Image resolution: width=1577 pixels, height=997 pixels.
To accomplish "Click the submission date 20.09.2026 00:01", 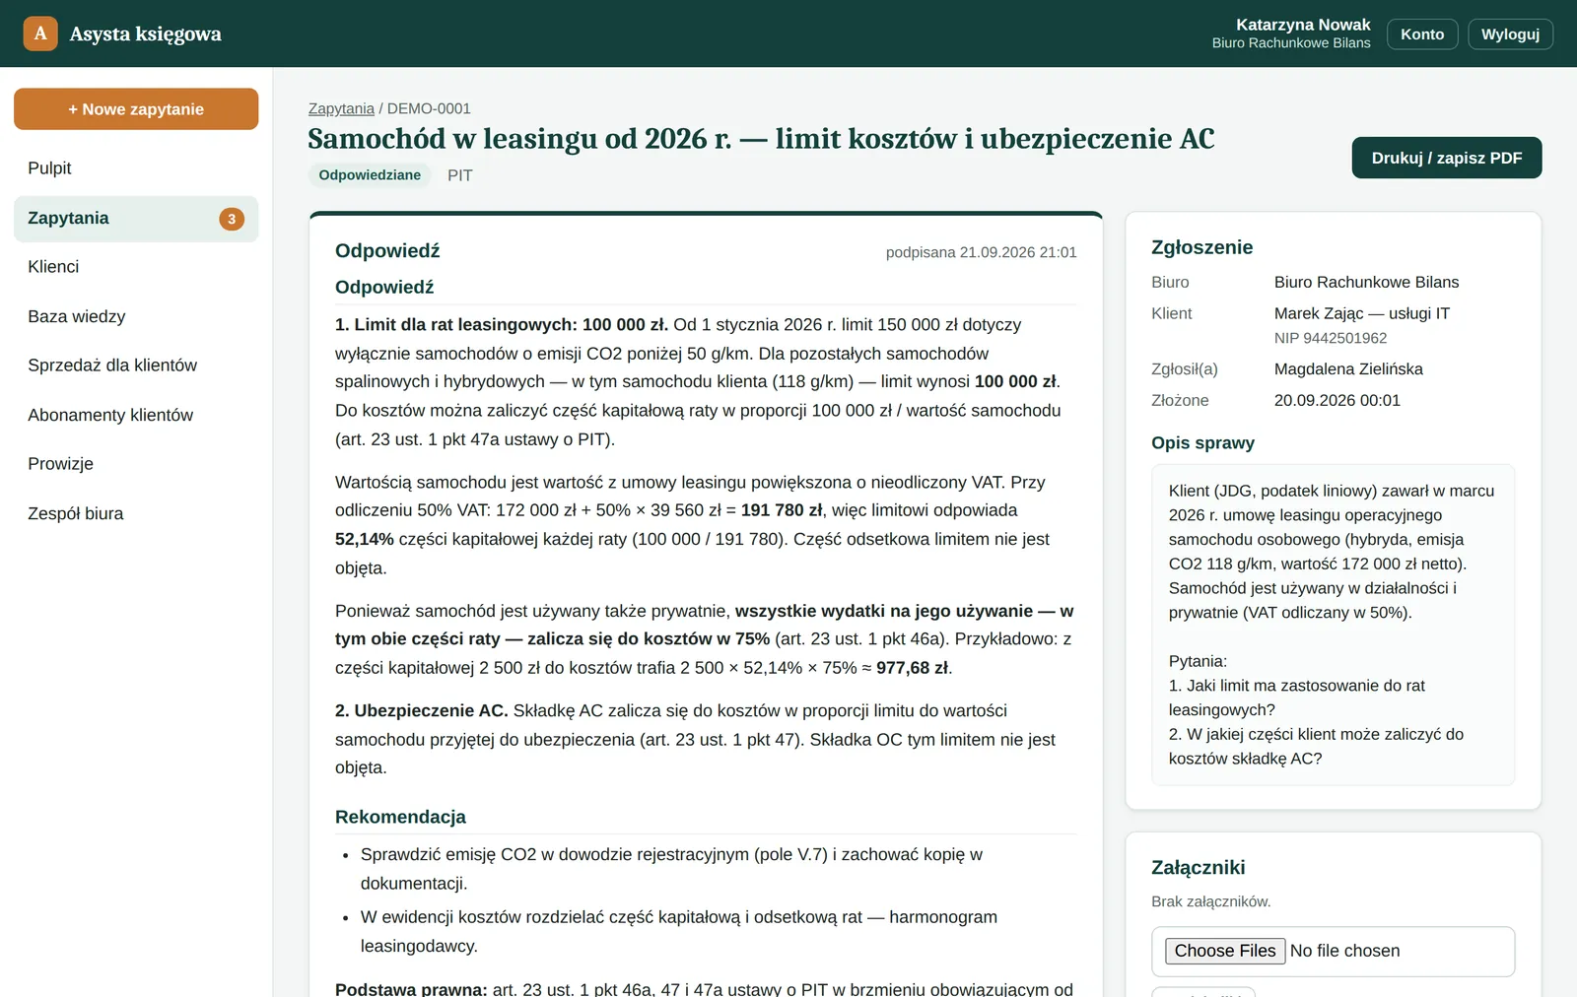I will pos(1337,400).
